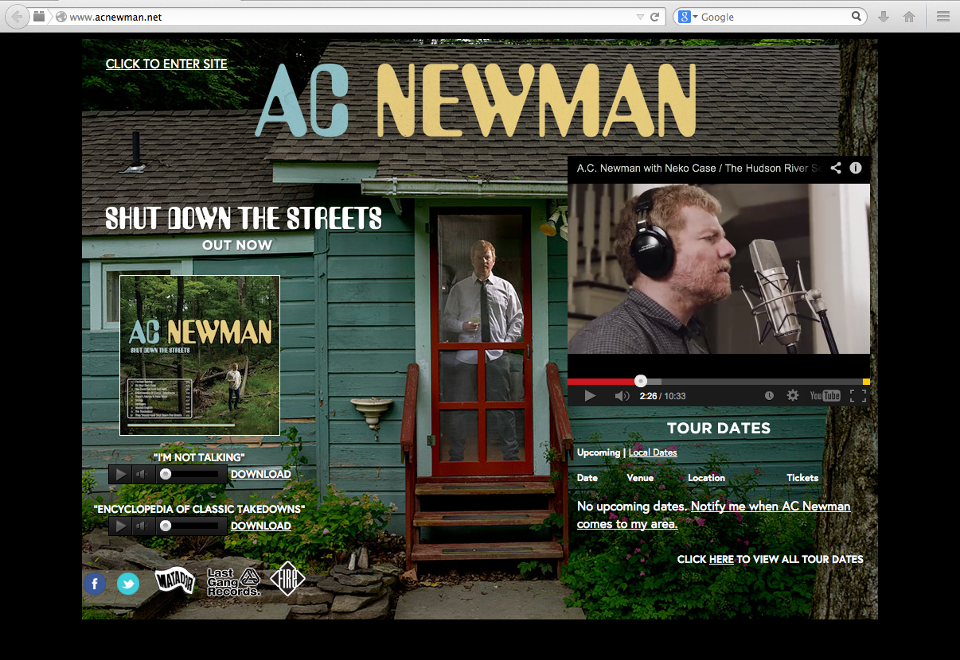Image resolution: width=960 pixels, height=660 pixels.
Task: Play "Encyclopedia of Classic Takedowns" track
Action: point(120,526)
